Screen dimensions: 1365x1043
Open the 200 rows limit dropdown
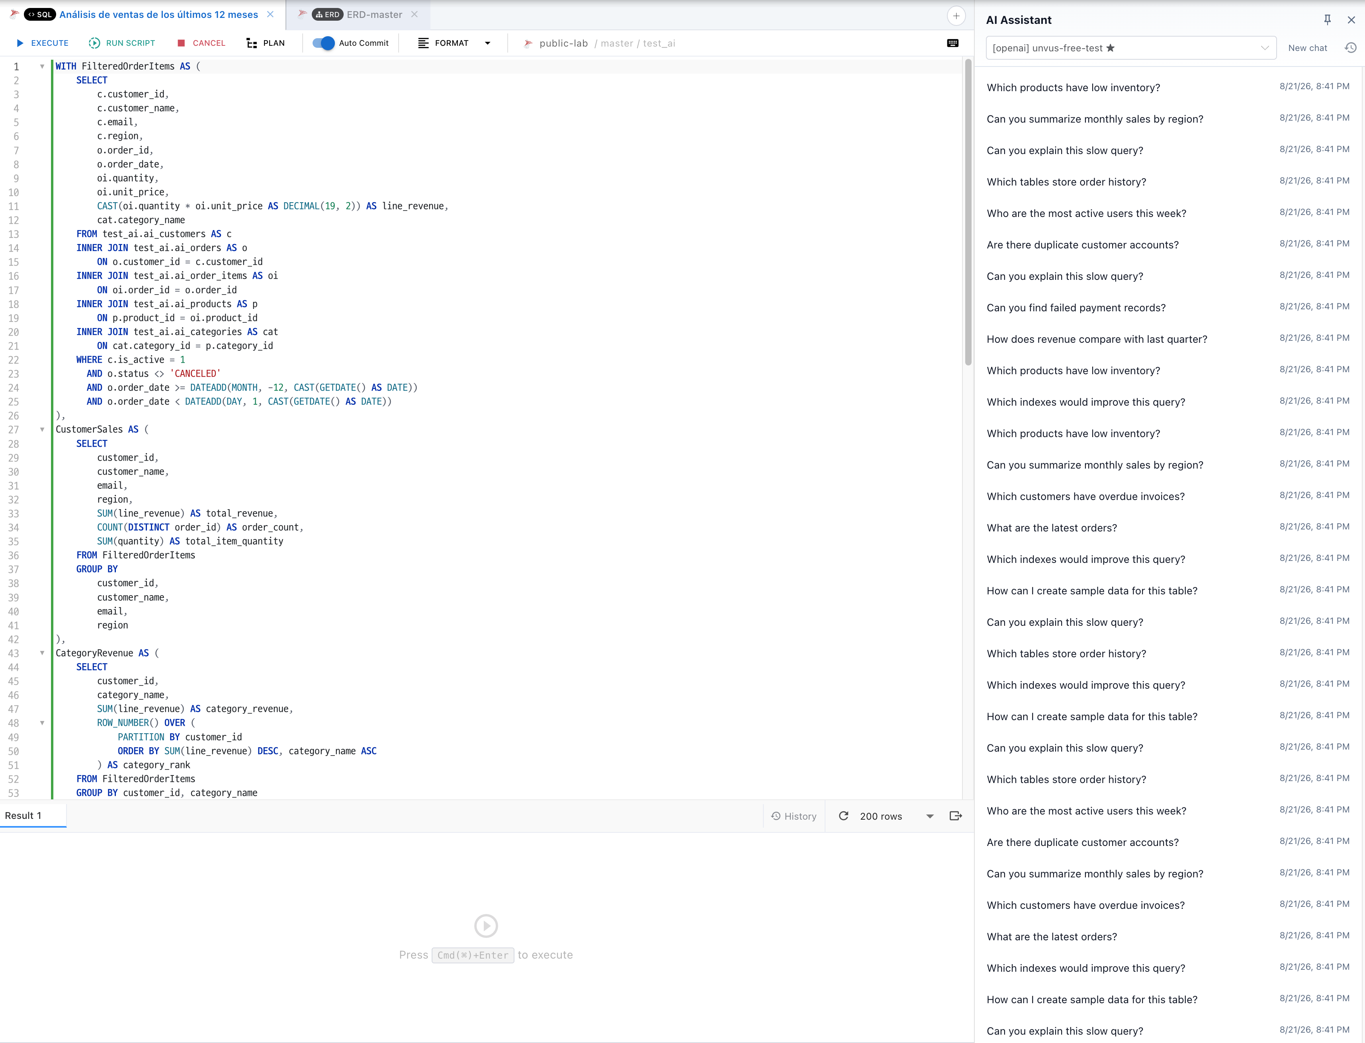point(897,816)
